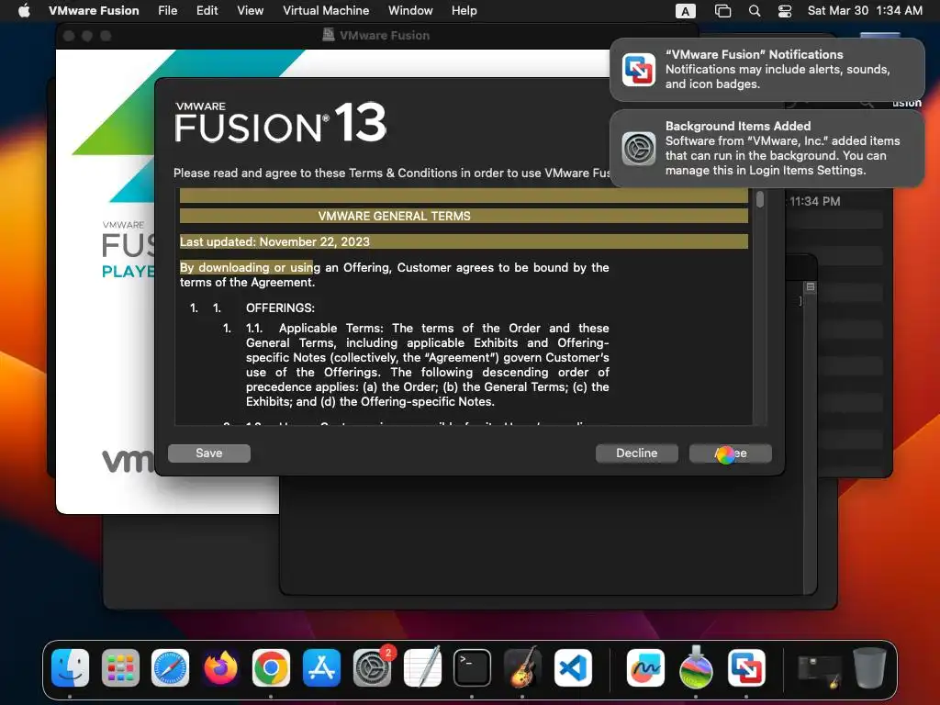Open Terminal from the Dock

472,668
